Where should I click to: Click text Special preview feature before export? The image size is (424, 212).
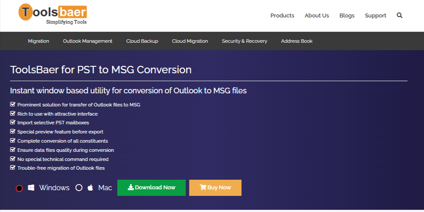[60, 132]
